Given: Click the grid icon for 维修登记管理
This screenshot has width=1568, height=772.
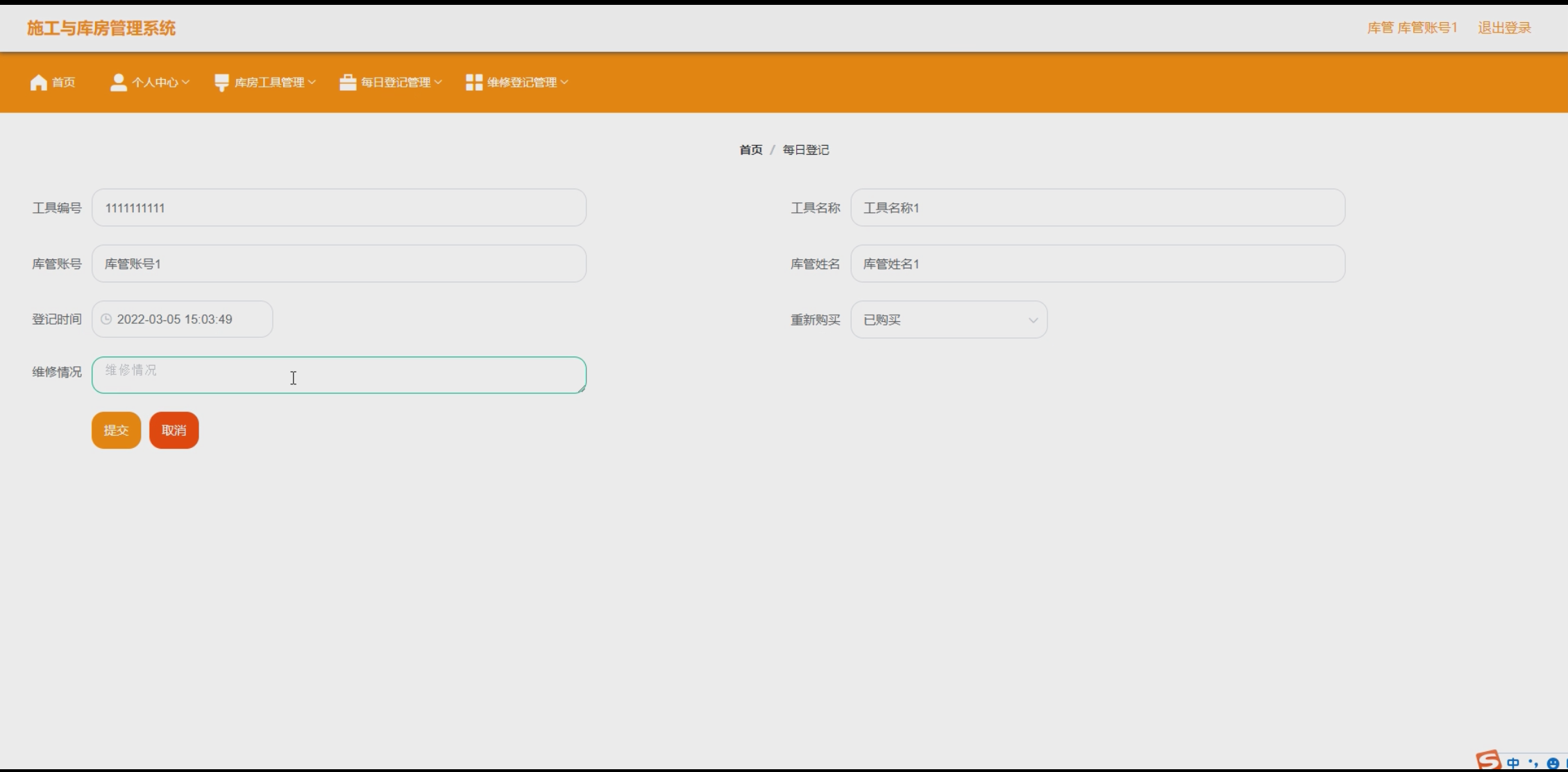Looking at the screenshot, I should pos(474,83).
